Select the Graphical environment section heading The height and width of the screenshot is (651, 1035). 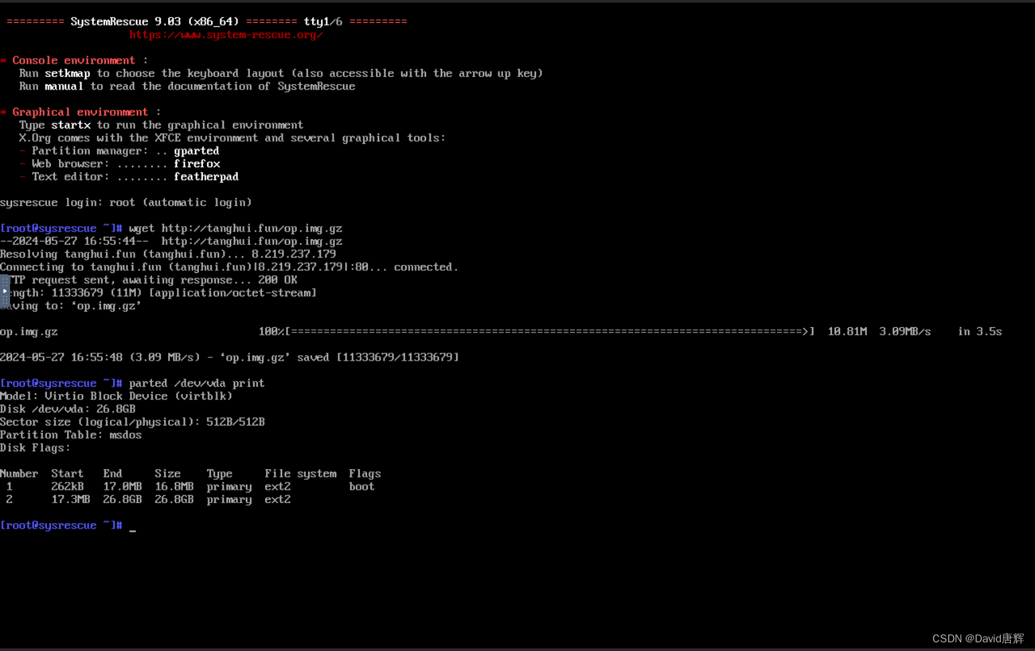tap(80, 111)
